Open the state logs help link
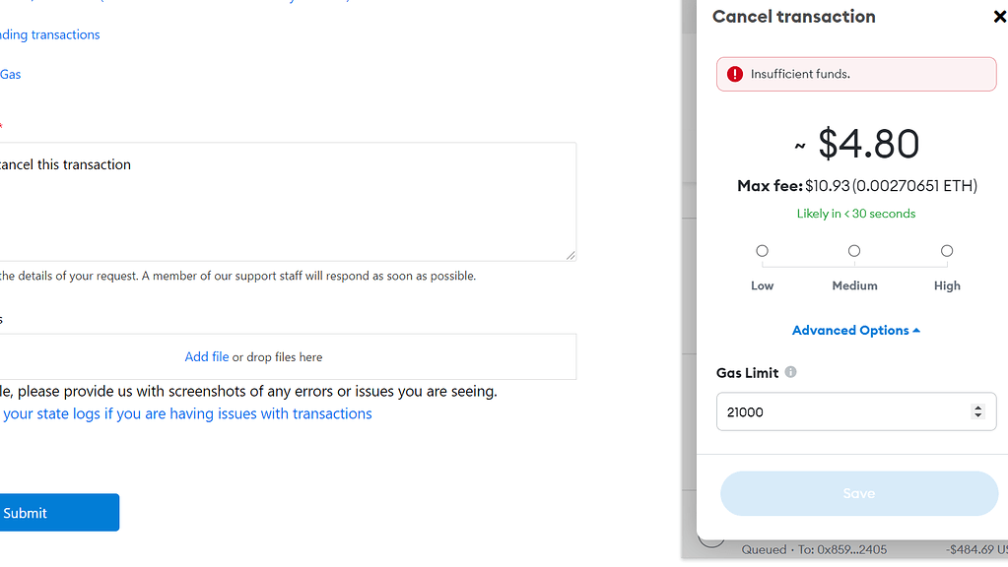The width and height of the screenshot is (1008, 567). (187, 413)
